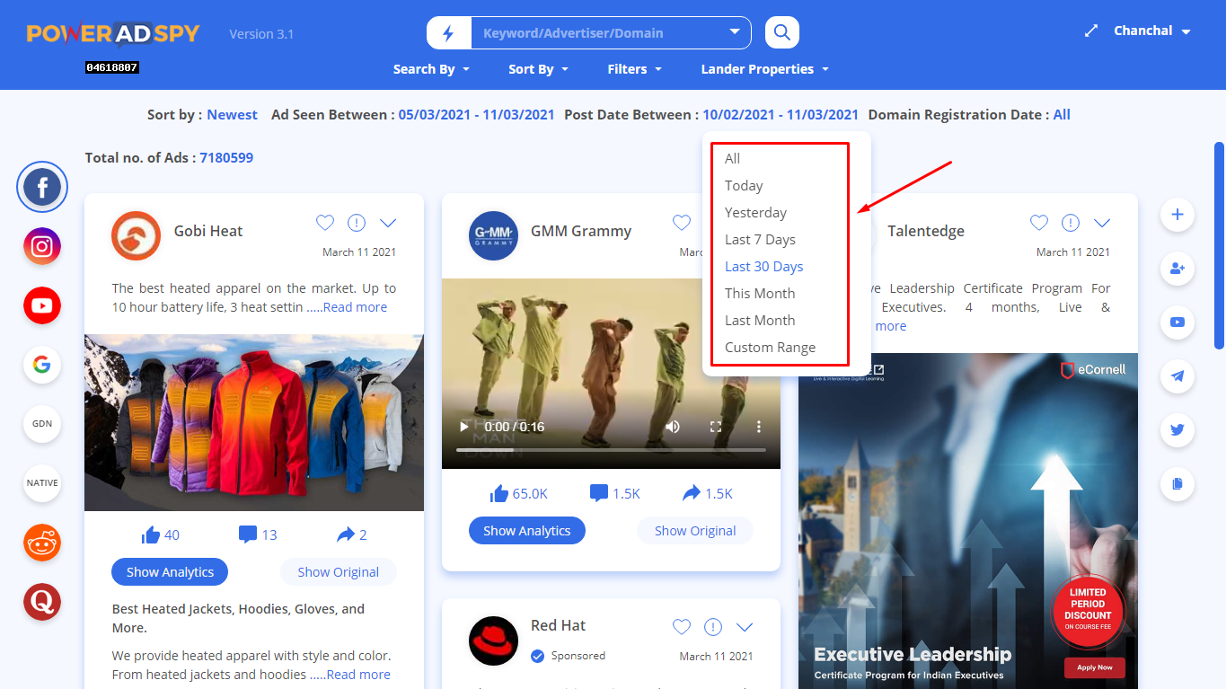
Task: Click the Telegram icon in right sidebar
Action: [1177, 376]
